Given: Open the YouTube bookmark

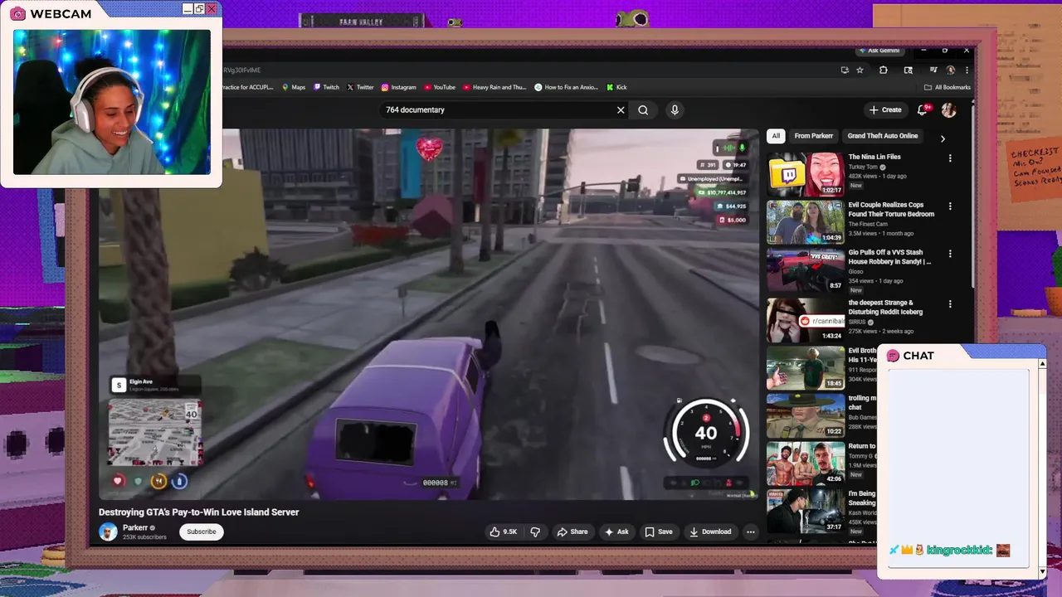Looking at the screenshot, I should click(x=440, y=87).
